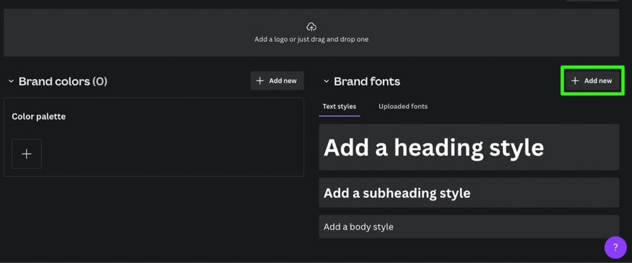
Task: Click Add new label for Brand colors
Action: pyautogui.click(x=283, y=81)
